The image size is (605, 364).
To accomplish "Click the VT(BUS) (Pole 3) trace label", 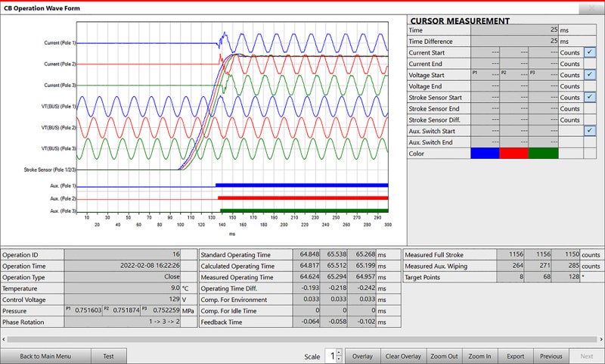I will pyautogui.click(x=59, y=148).
